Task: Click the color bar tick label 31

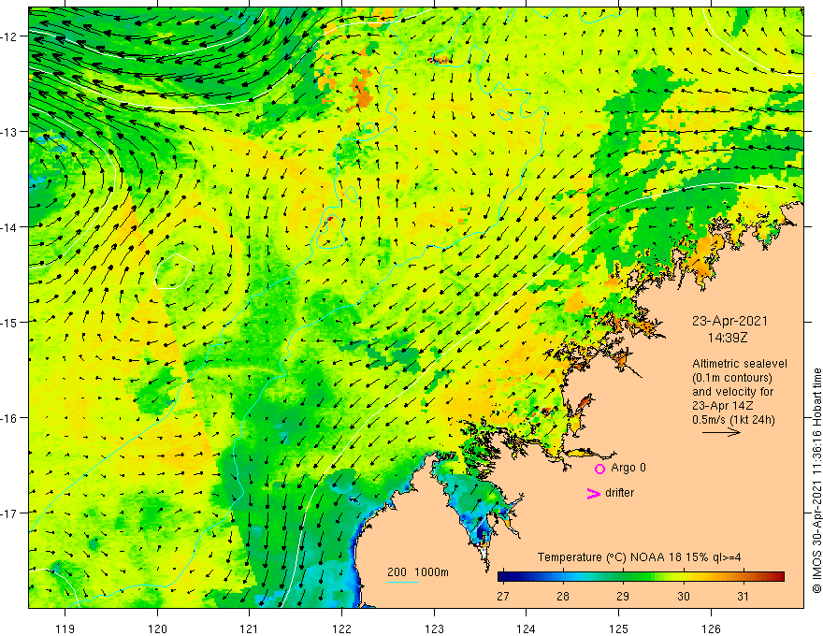Action: [743, 596]
